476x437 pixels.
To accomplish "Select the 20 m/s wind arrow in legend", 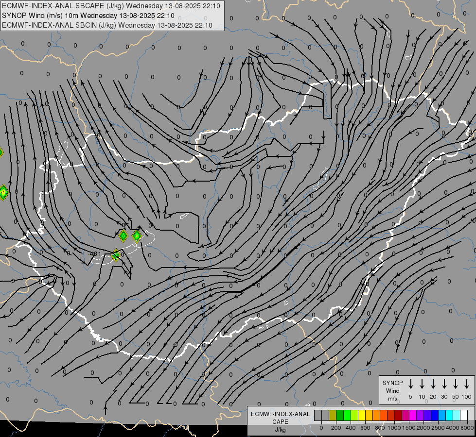I will tap(433, 384).
